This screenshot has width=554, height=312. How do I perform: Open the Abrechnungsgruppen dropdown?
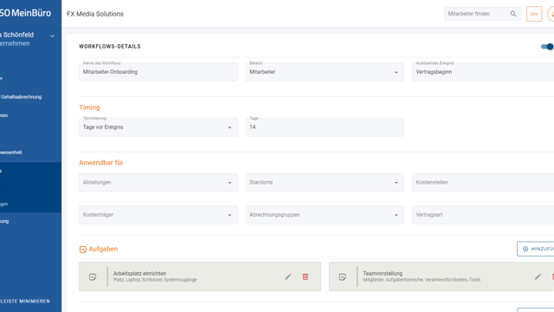coord(325,215)
